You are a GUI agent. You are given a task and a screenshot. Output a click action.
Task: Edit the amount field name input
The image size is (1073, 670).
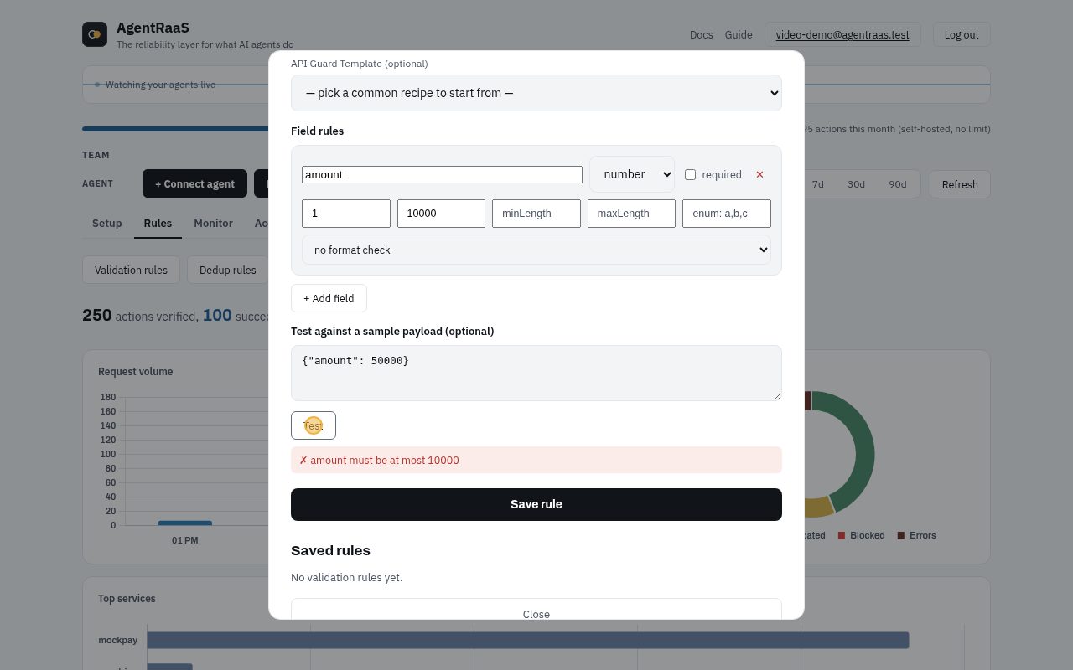pyautogui.click(x=442, y=174)
